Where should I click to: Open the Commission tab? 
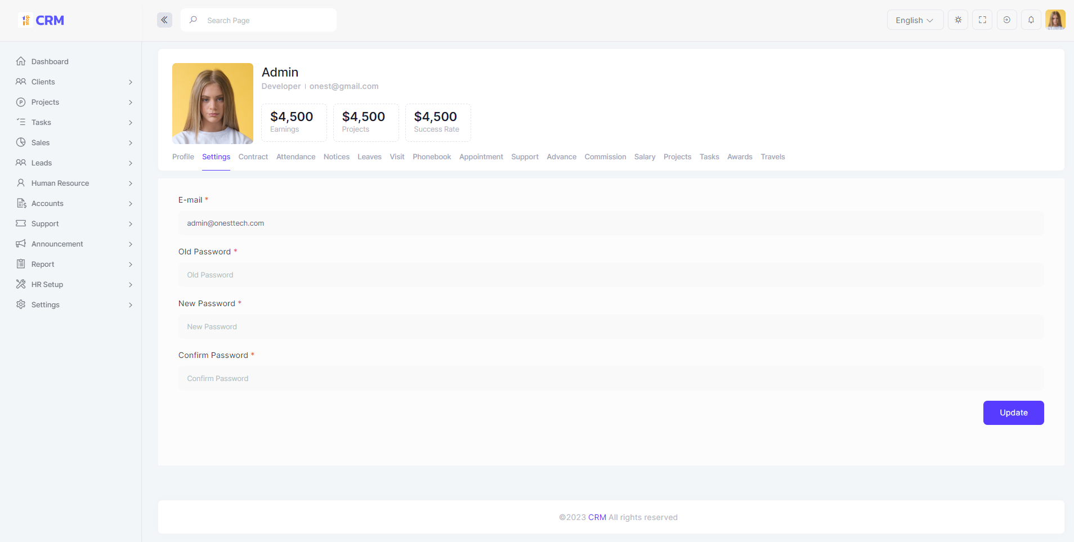tap(605, 157)
